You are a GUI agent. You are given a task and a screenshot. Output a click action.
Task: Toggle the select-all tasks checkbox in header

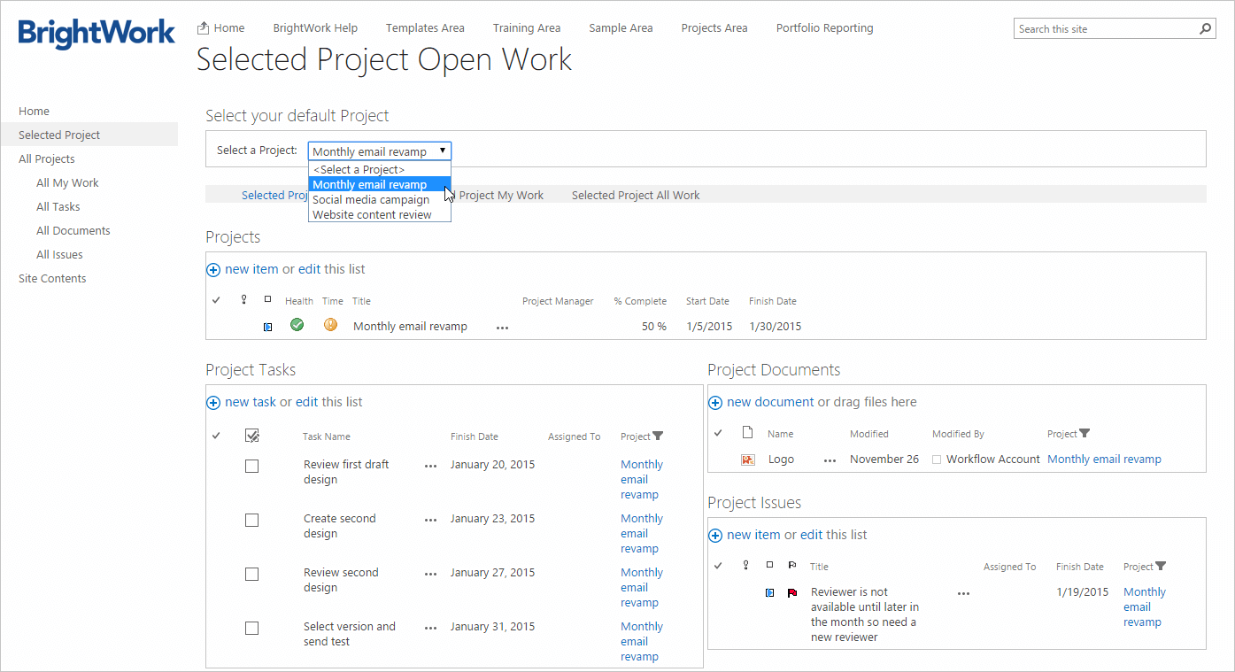(x=251, y=436)
